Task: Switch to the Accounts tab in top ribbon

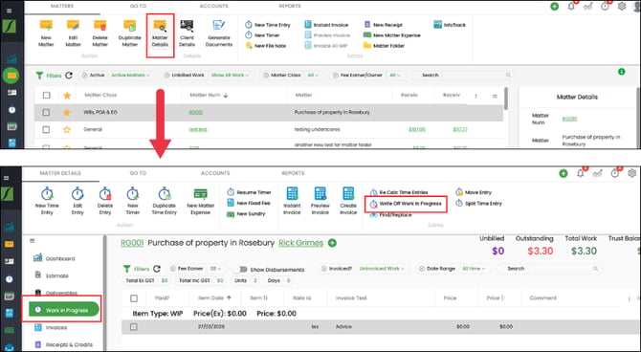Action: point(213,6)
